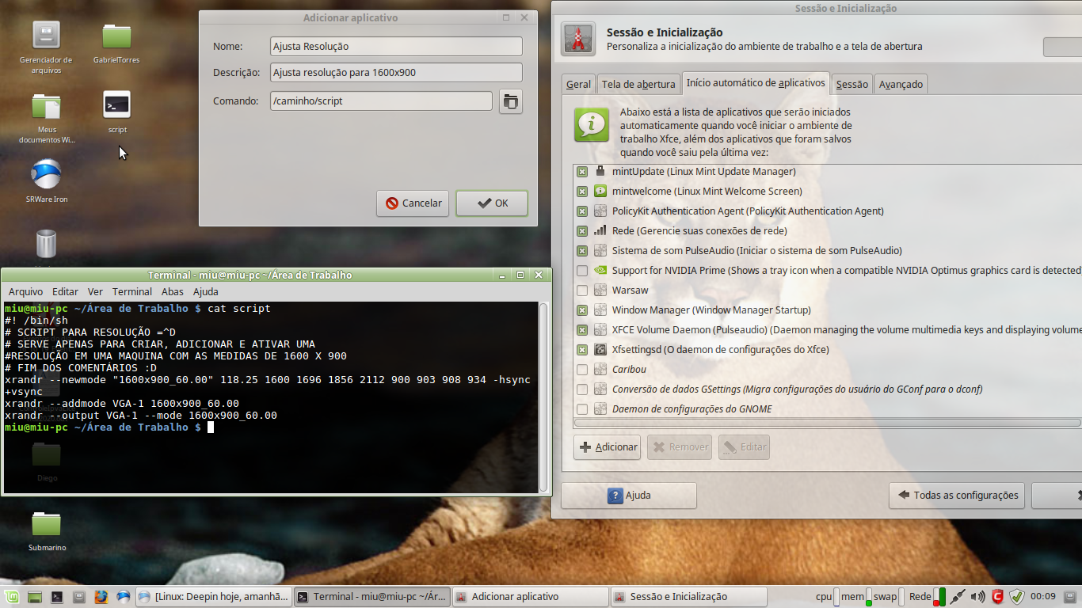
Task: Open the Linux Mint start menu
Action: pos(11,597)
